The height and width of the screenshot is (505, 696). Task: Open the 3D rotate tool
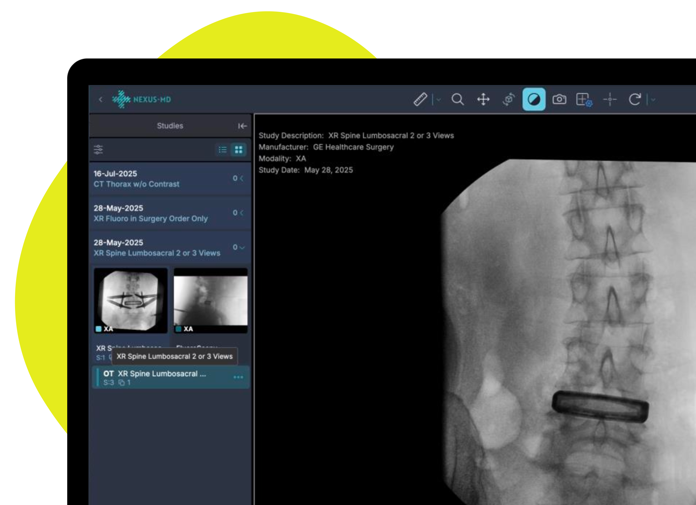[509, 99]
